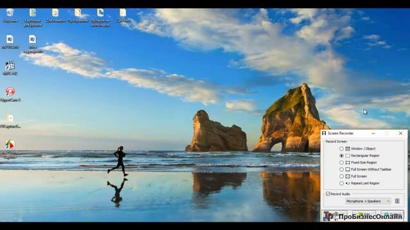The image size is (410, 230).
Task: Launch the FastStone Capture desktop shortcut
Action: tap(10, 149)
